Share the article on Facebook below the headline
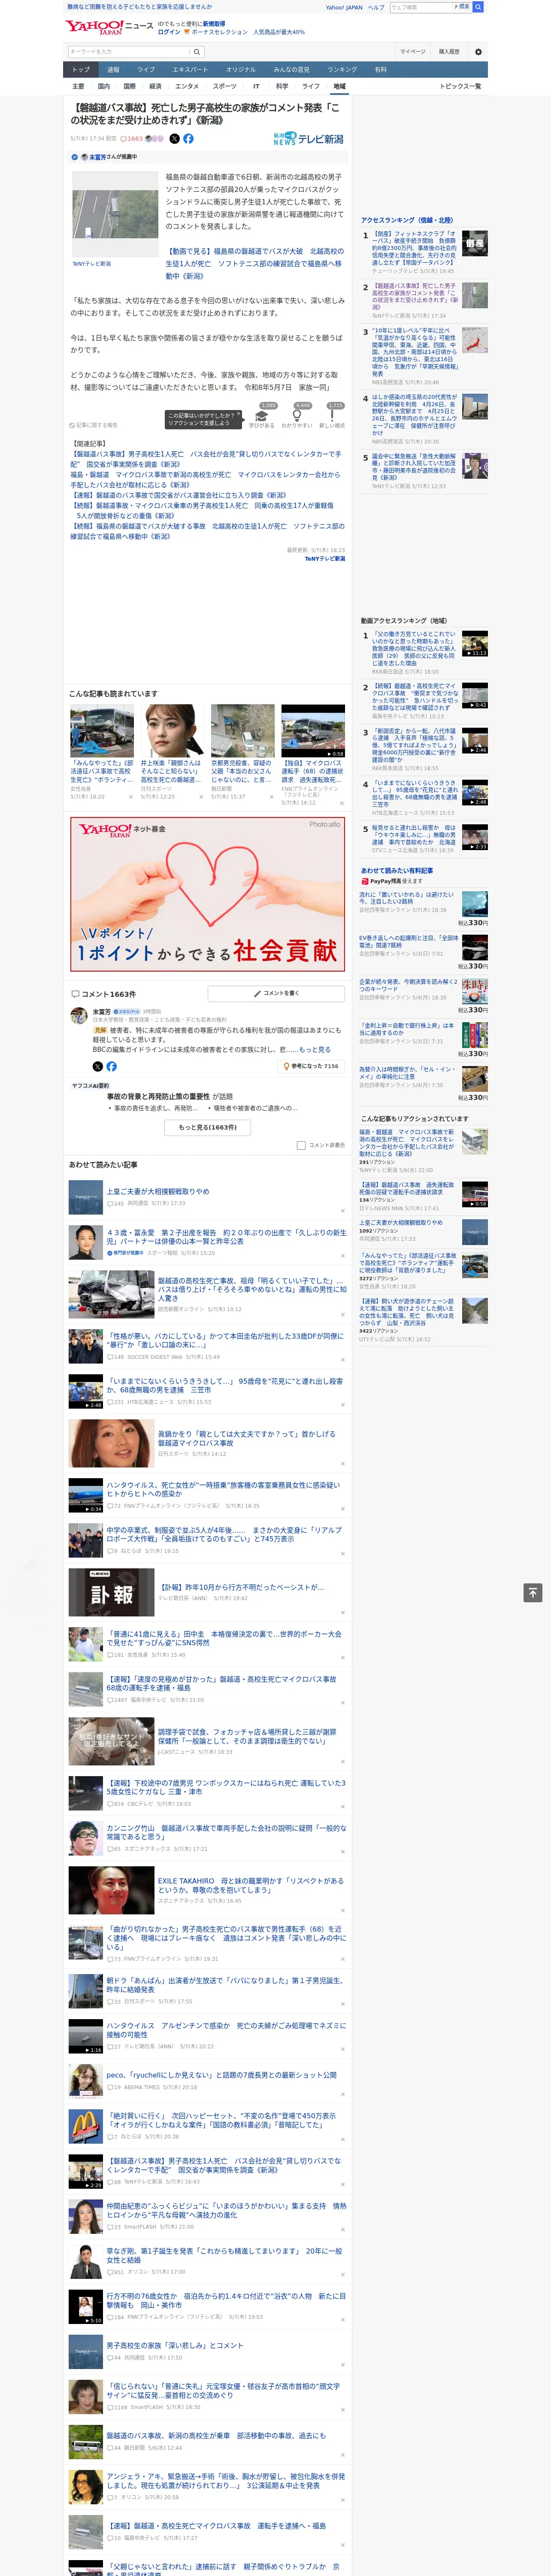This screenshot has height=2576, width=551. 188,139
